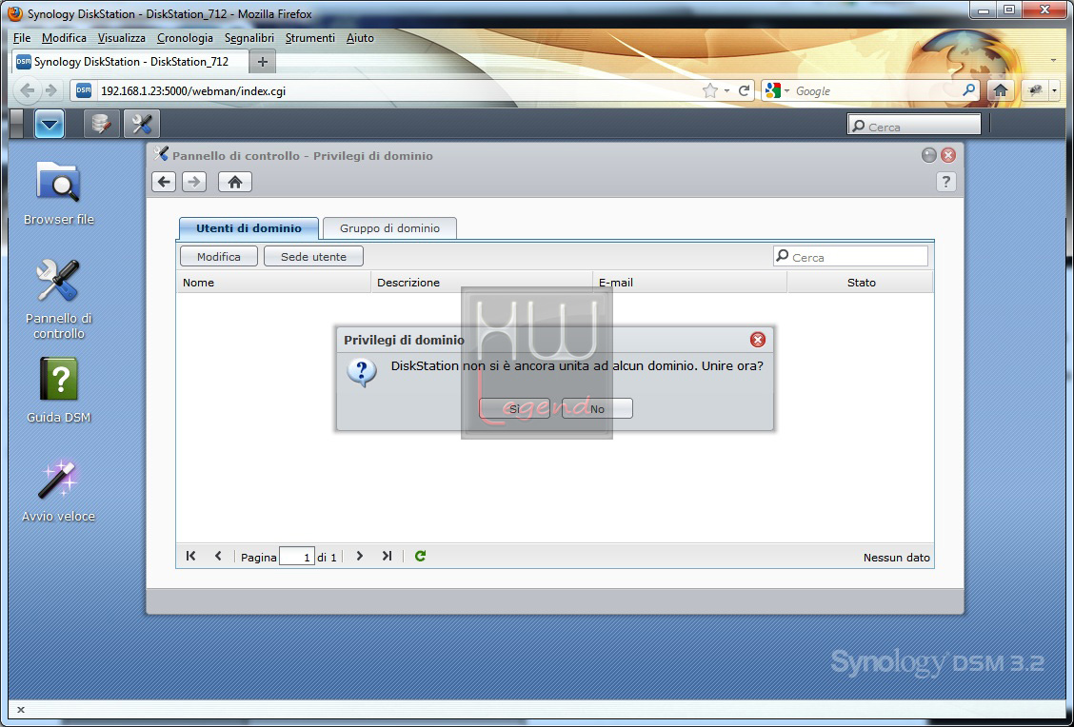Close the Privilegi di dominio dialog

[x=758, y=340]
